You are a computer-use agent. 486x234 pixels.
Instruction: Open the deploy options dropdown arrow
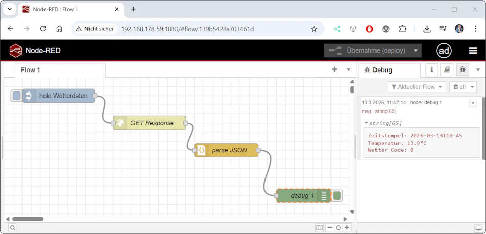click(416, 51)
